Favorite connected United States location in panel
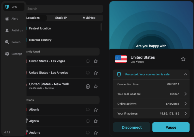Screen dimensions: 194x137 pos(183,59)
